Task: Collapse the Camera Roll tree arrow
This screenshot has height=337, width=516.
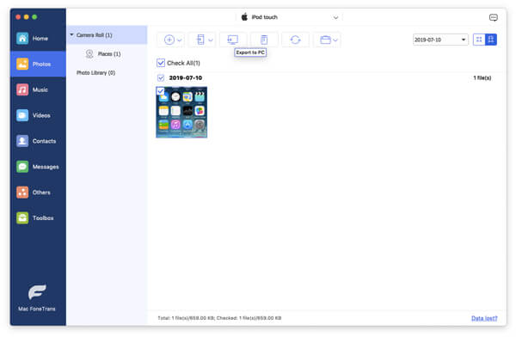Action: click(x=71, y=34)
